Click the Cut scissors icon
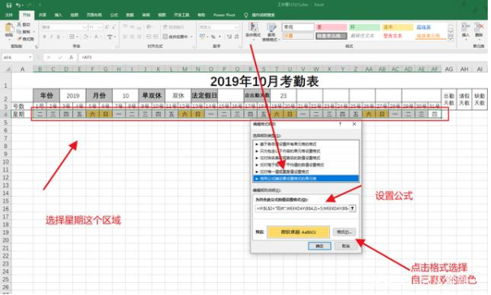 pos(20,24)
